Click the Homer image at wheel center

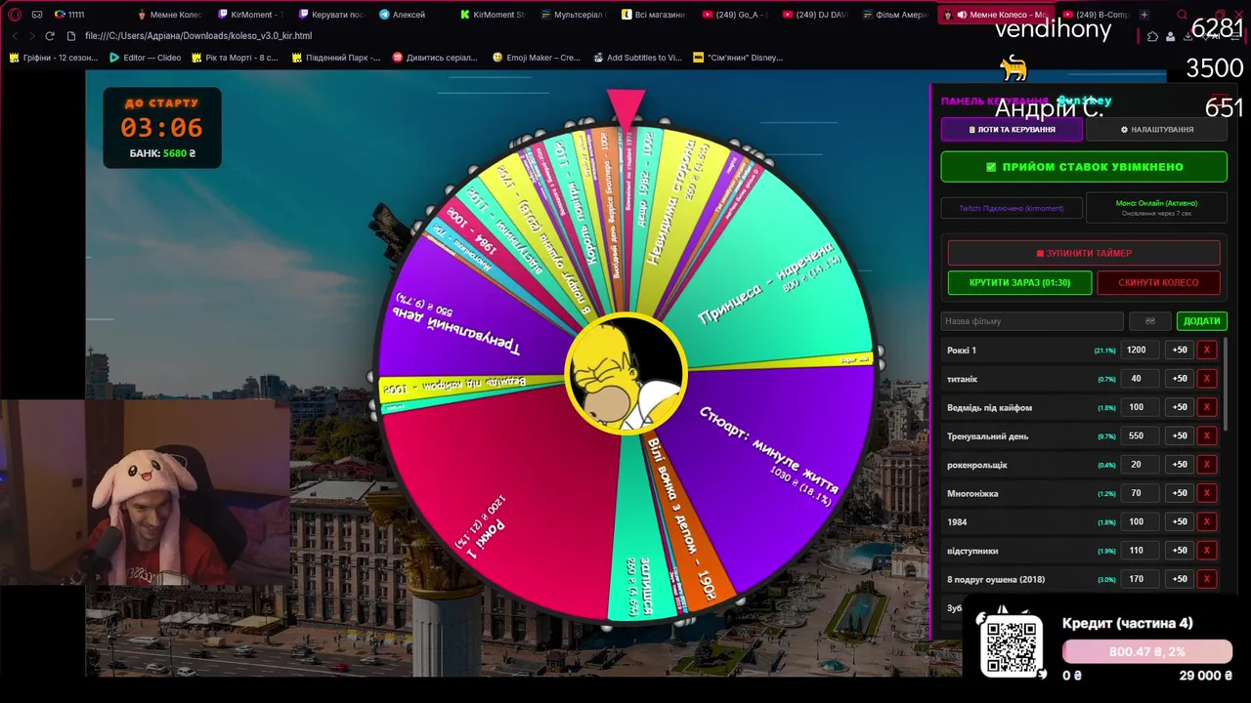625,373
